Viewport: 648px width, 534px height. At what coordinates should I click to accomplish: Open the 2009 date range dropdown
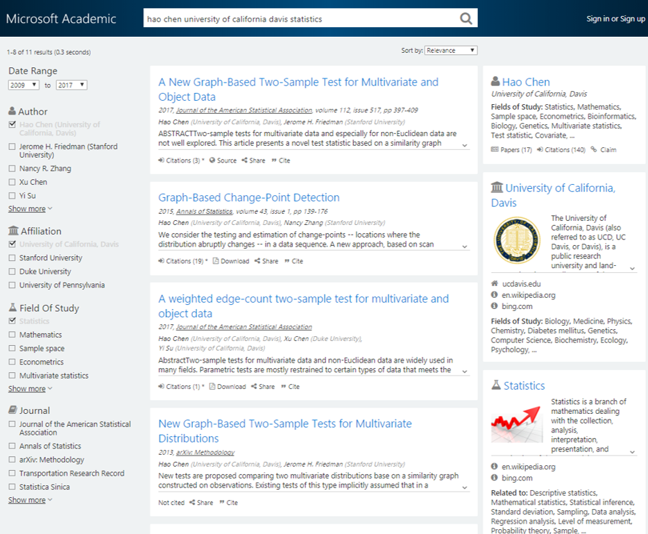(23, 83)
